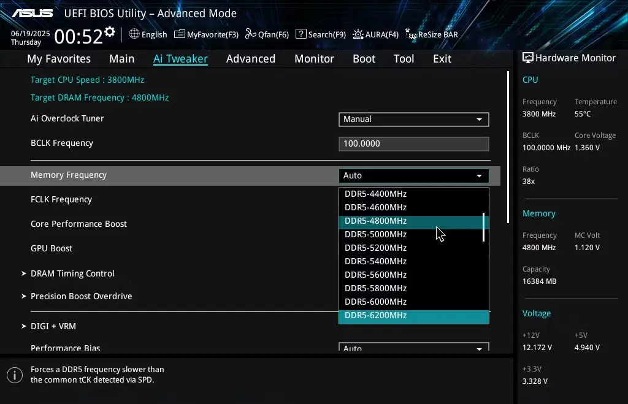
Task: Select Ai Overclock Tuner label
Action: click(x=67, y=118)
